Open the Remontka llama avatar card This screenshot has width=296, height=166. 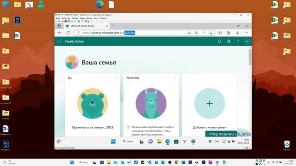point(151,103)
